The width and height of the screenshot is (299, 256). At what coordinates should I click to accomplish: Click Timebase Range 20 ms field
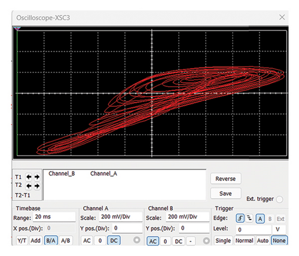point(54,217)
